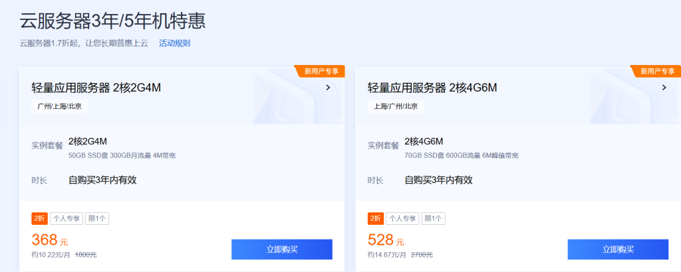This screenshot has height=272, width=681.
Task: Click 个人专享 tag on the 528元 card
Action: coord(402,219)
